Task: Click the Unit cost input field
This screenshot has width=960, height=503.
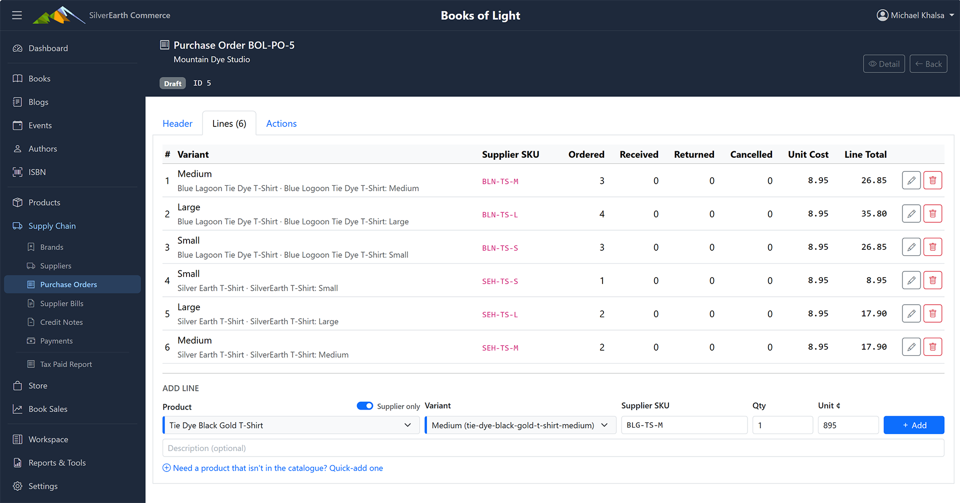Action: 848,425
